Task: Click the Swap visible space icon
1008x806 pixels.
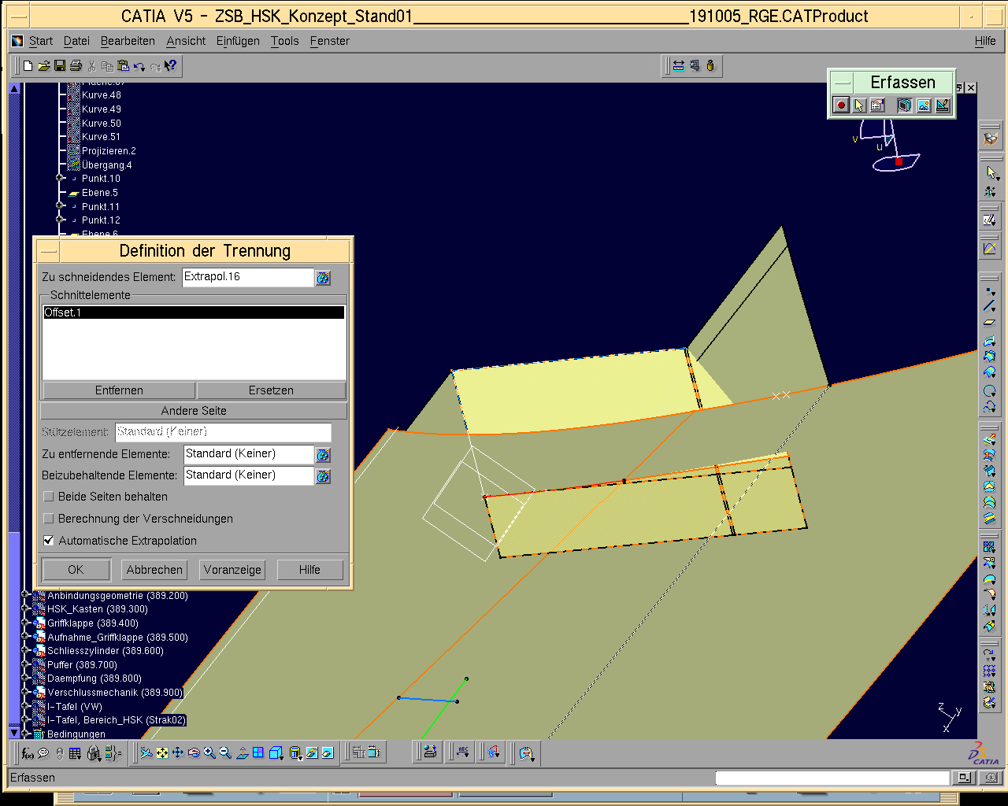Action: [x=328, y=753]
